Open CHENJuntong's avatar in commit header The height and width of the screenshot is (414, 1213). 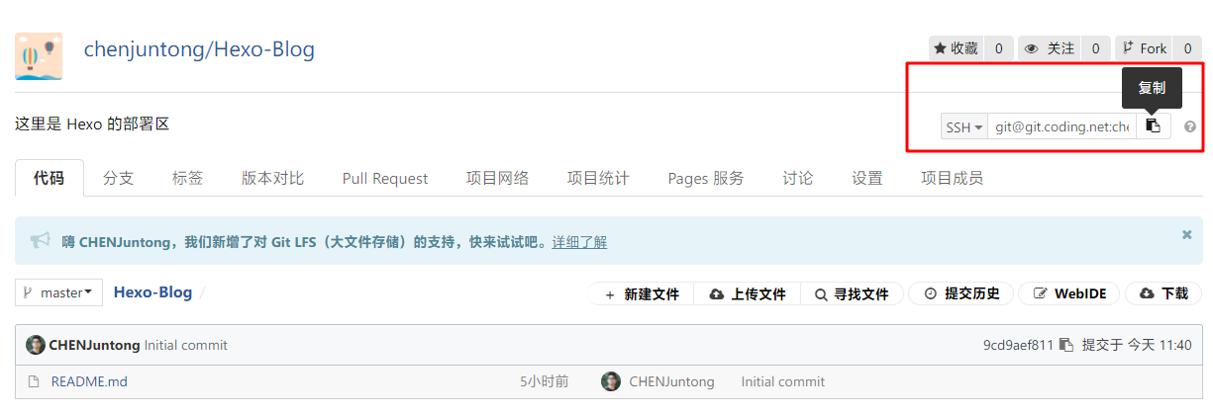[36, 345]
